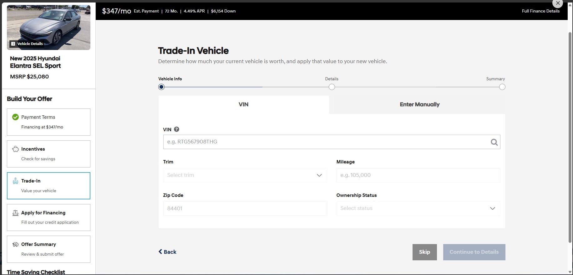573x275 pixels.
Task: Switch to the Enter Manually tab
Action: tap(419, 104)
